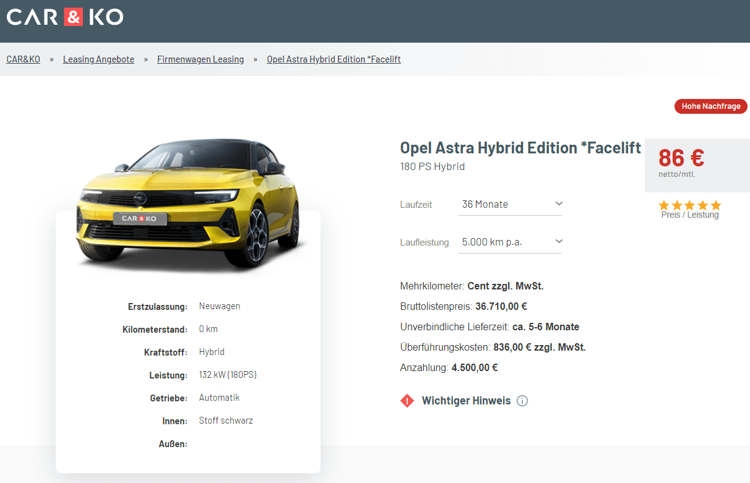Screen dimensions: 750x483
Task: Click the Preis / Leistung label
Action: 690,215
